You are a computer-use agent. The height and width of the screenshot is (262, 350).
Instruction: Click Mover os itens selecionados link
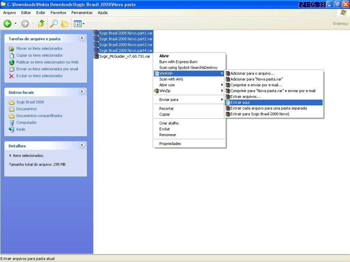[x=39, y=48]
